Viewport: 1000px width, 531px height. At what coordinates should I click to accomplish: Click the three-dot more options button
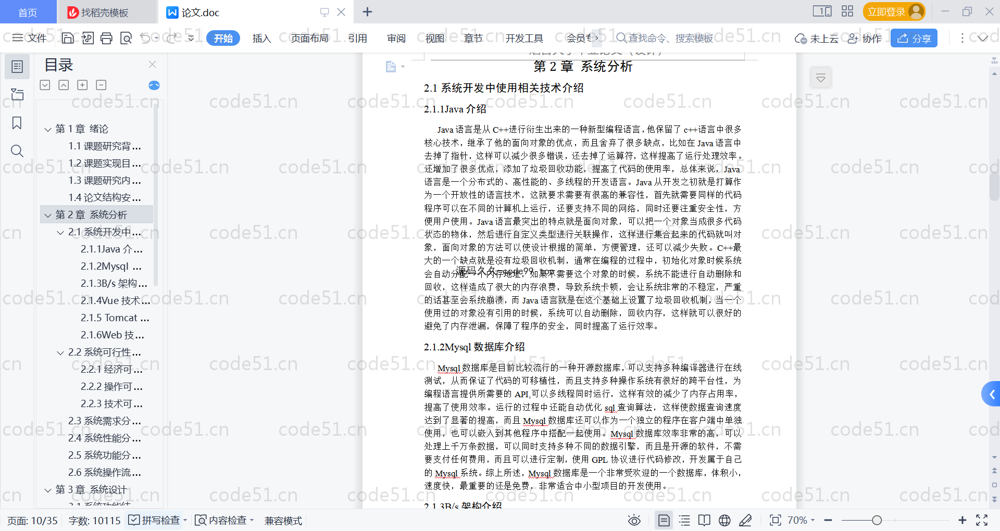pos(962,38)
